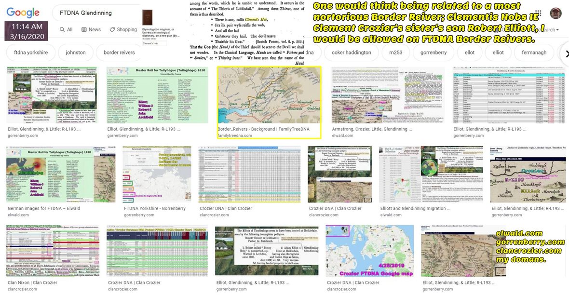Select the 'ftdna yorkshire' filter chip
This screenshot has height=295, width=569.
coord(29,53)
